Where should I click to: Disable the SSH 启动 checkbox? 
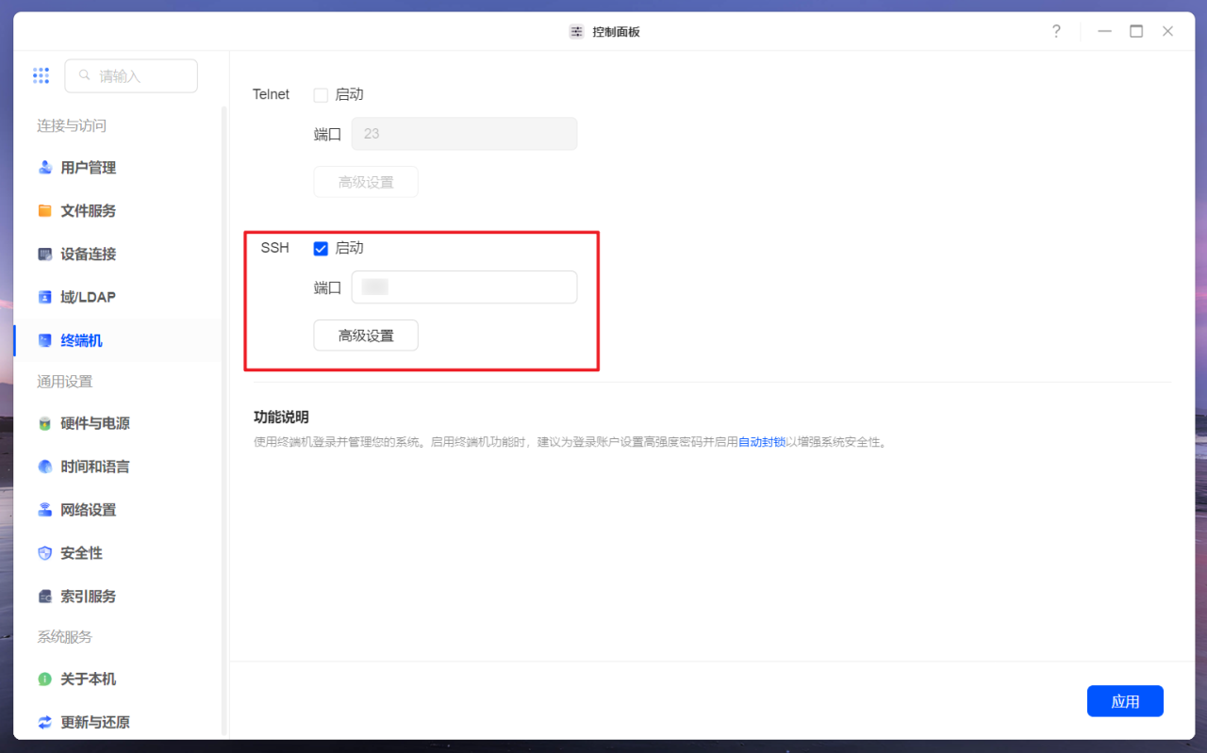click(320, 248)
